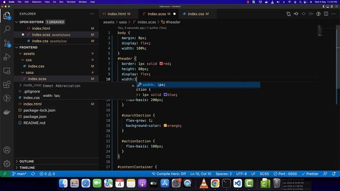Open the Help menu
The height and width of the screenshot is (191, 340).
92,2
